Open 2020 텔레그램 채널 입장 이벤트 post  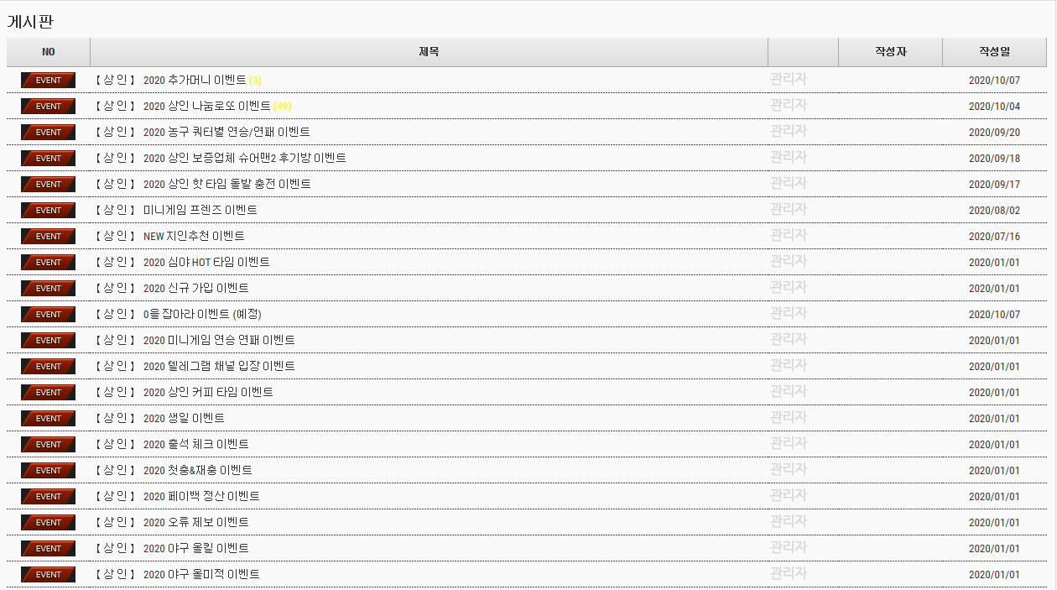tap(219, 367)
